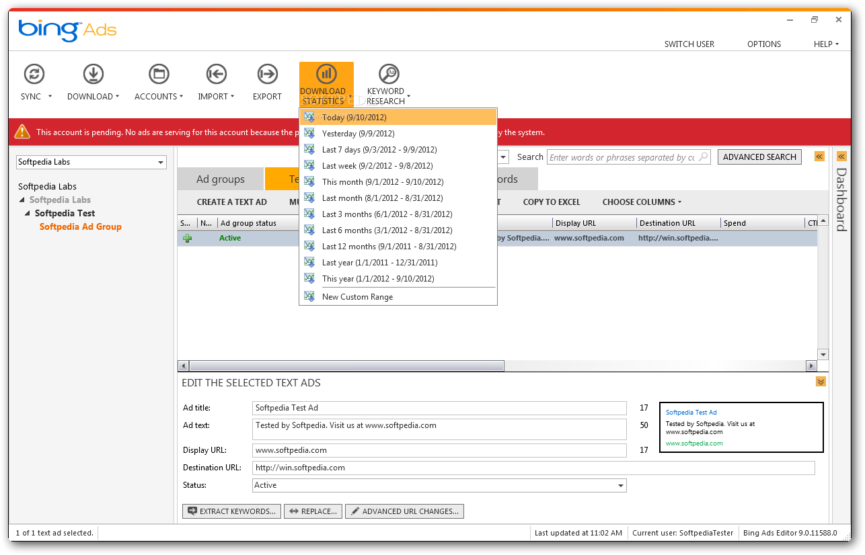Switch to the Ad groups tab
The width and height of the screenshot is (865, 555).
[220, 179]
